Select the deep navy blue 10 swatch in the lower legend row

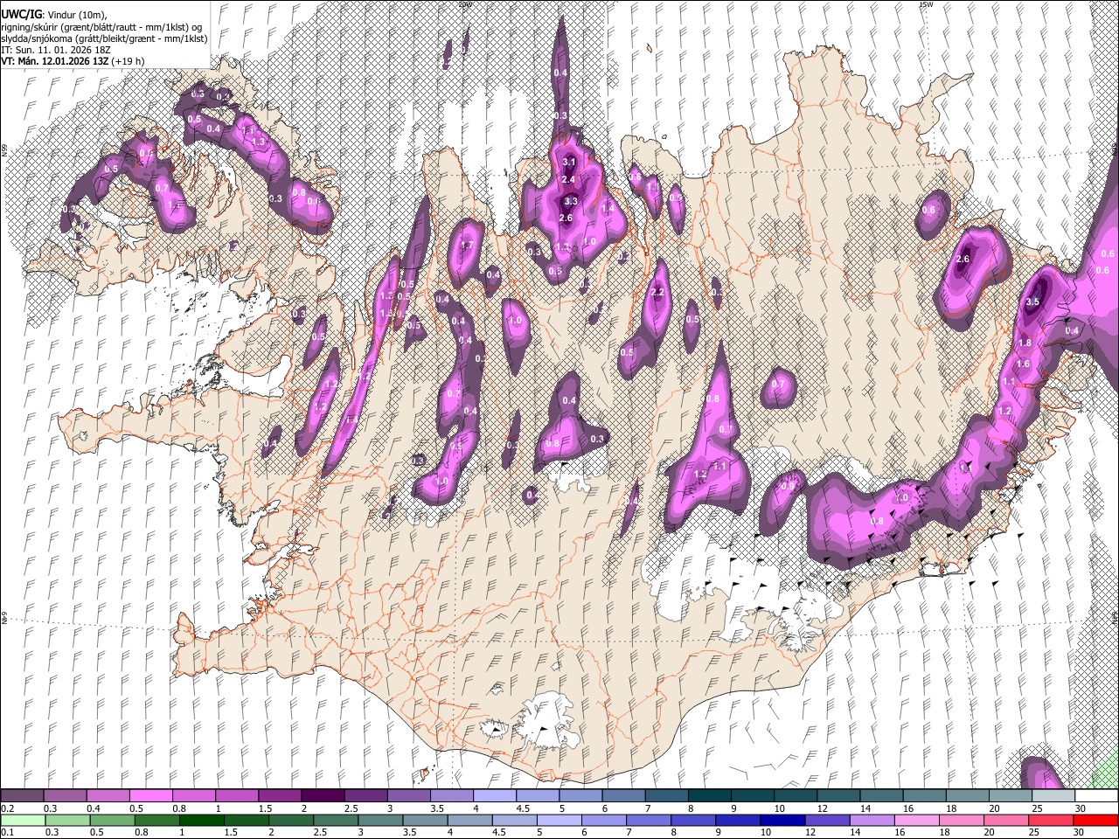click(781, 820)
